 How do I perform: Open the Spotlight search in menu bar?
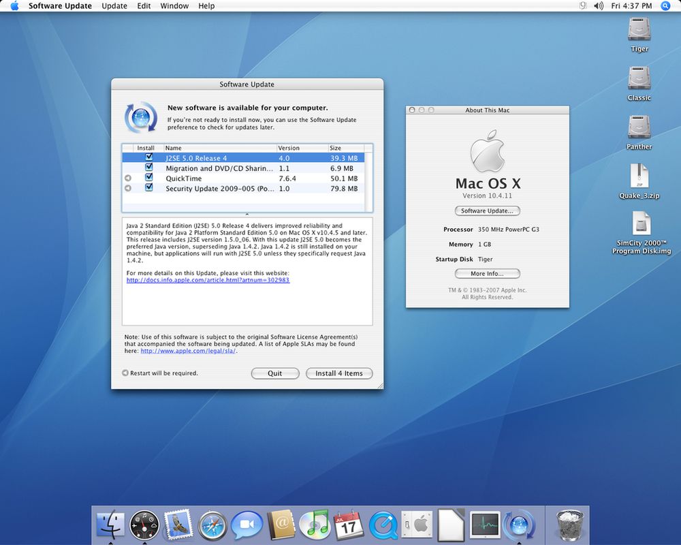pyautogui.click(x=664, y=5)
